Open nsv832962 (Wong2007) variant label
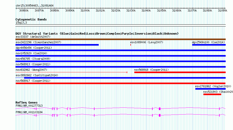The image size is (233, 130). coord(31,70)
